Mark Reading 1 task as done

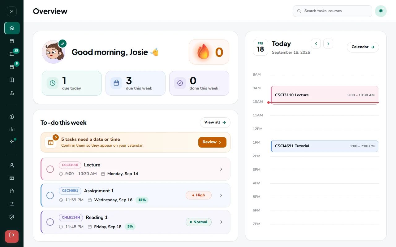coord(50,222)
